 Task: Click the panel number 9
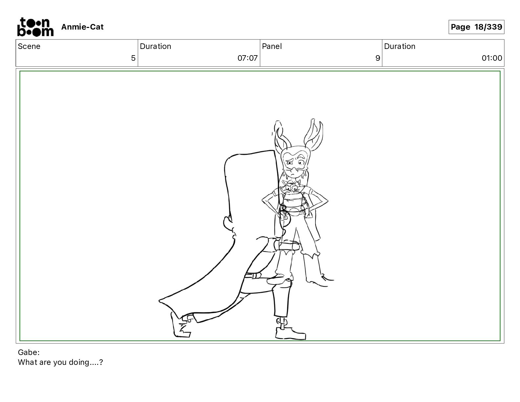pyautogui.click(x=378, y=58)
